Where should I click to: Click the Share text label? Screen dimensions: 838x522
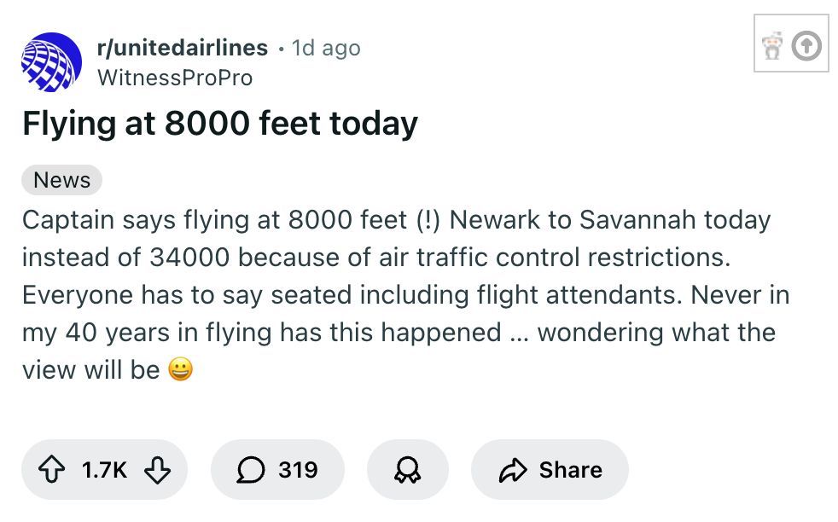570,469
